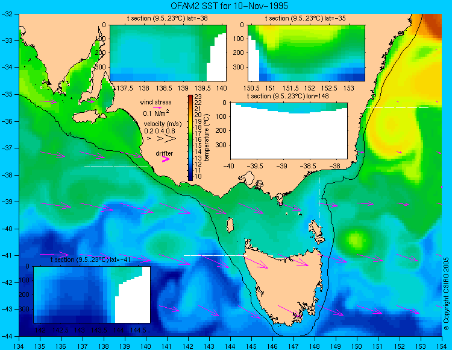Click the '150.5' inset axis label
The height and width of the screenshot is (350, 452).
[251, 88]
